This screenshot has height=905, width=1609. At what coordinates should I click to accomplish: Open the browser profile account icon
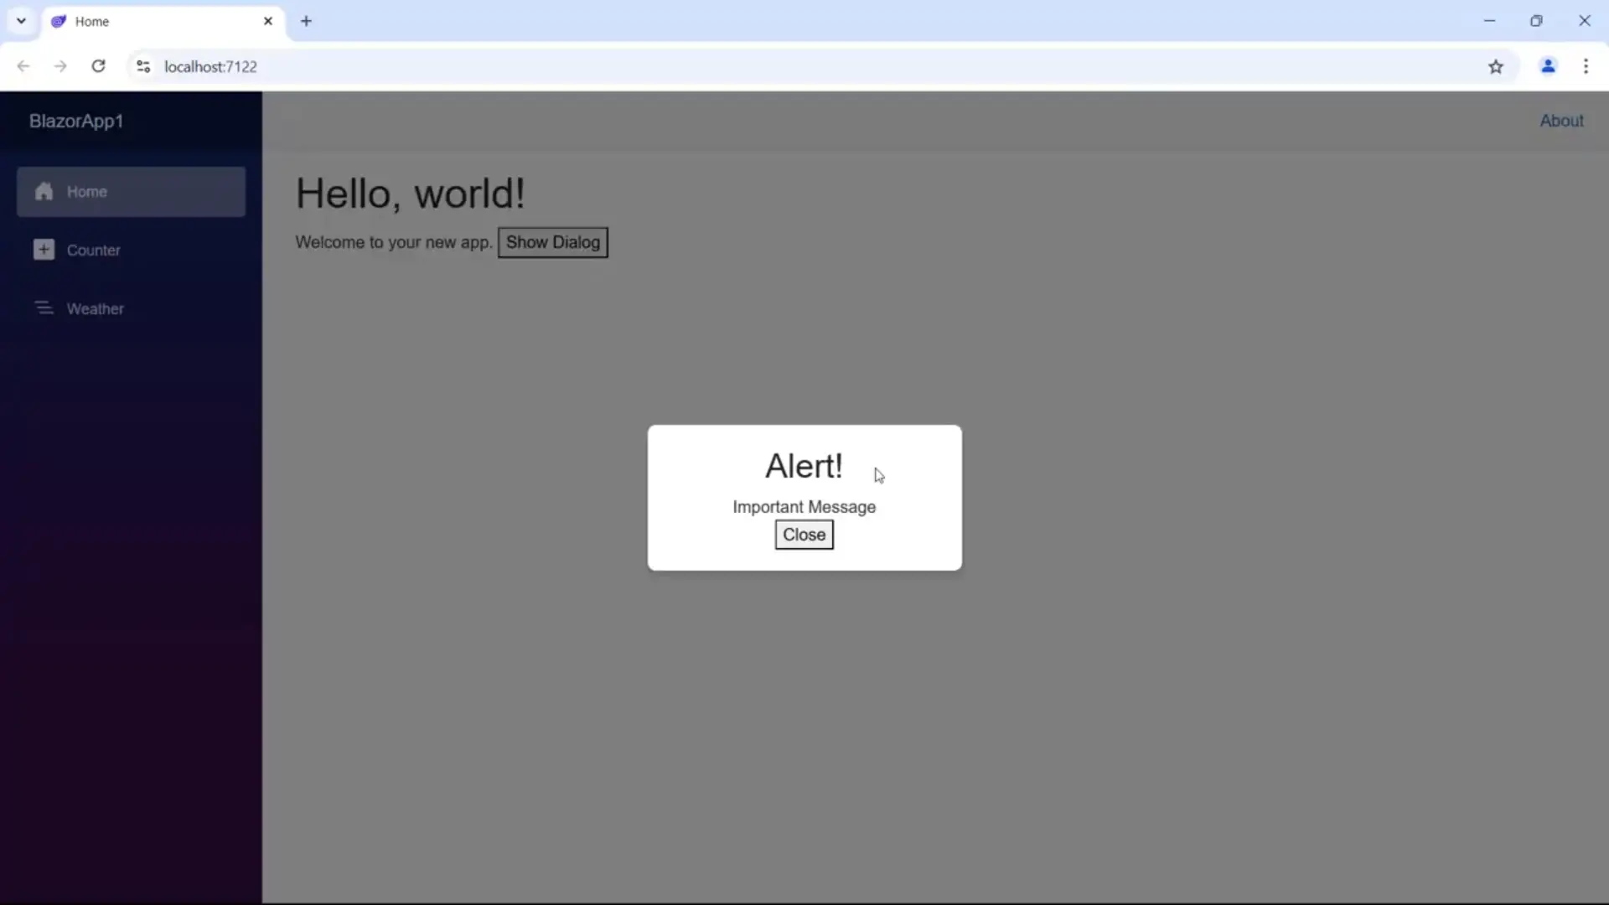pos(1548,66)
